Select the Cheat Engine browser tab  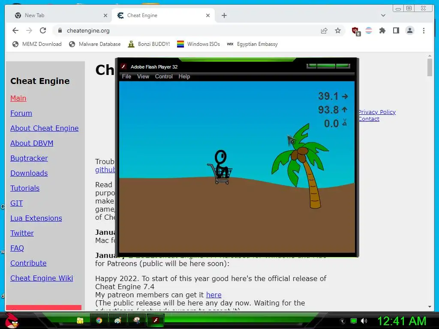point(164,15)
